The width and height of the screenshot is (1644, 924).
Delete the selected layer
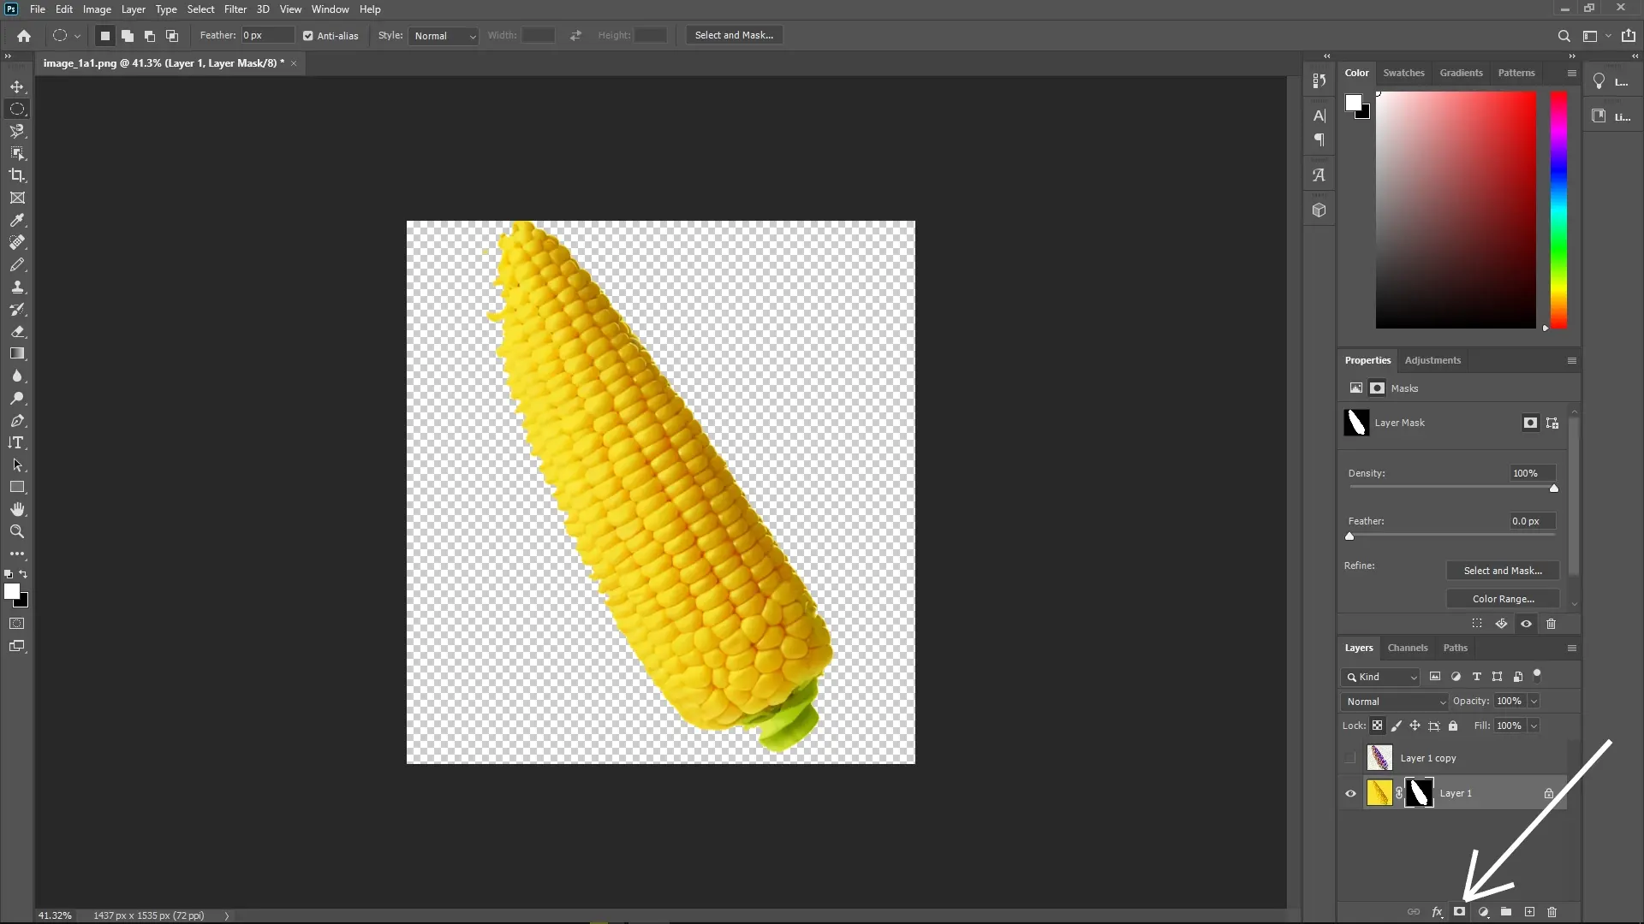pyautogui.click(x=1552, y=913)
